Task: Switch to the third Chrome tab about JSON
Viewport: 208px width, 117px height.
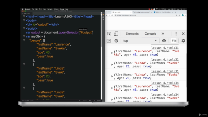Action: (x=163, y=12)
